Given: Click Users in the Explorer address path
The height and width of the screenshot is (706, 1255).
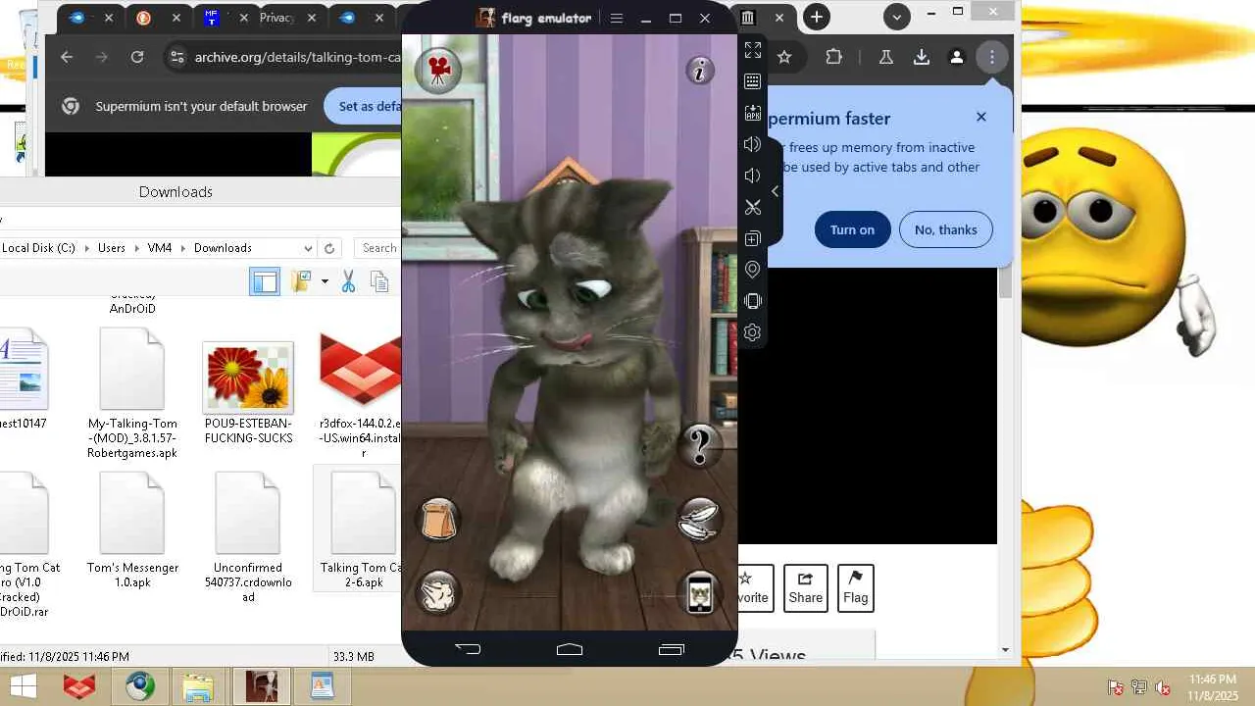Looking at the screenshot, I should tap(112, 248).
